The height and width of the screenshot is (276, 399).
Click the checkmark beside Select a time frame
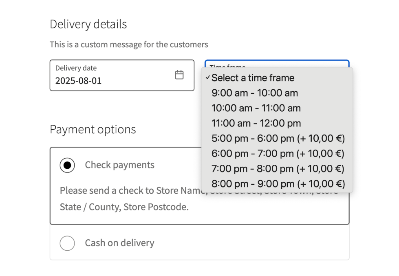pyautogui.click(x=208, y=78)
